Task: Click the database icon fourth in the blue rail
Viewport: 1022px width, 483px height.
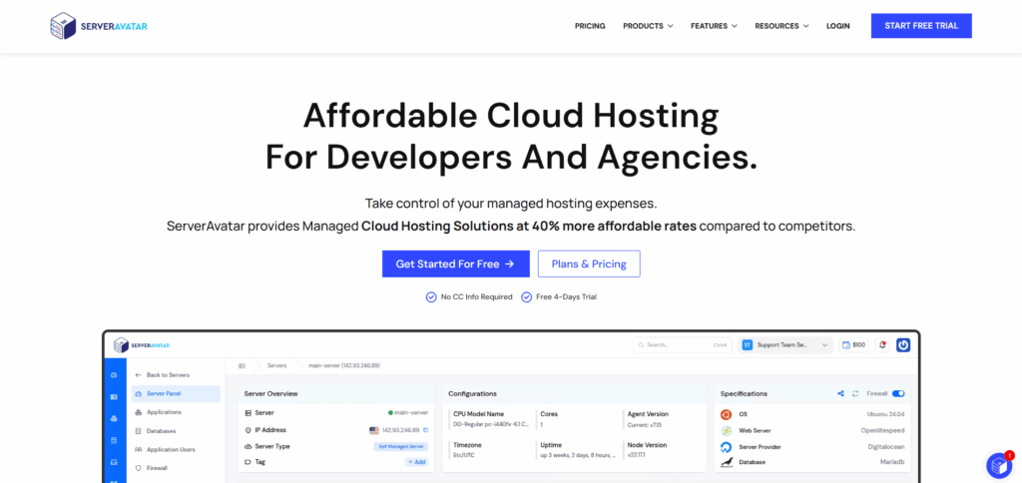Action: pyautogui.click(x=114, y=441)
